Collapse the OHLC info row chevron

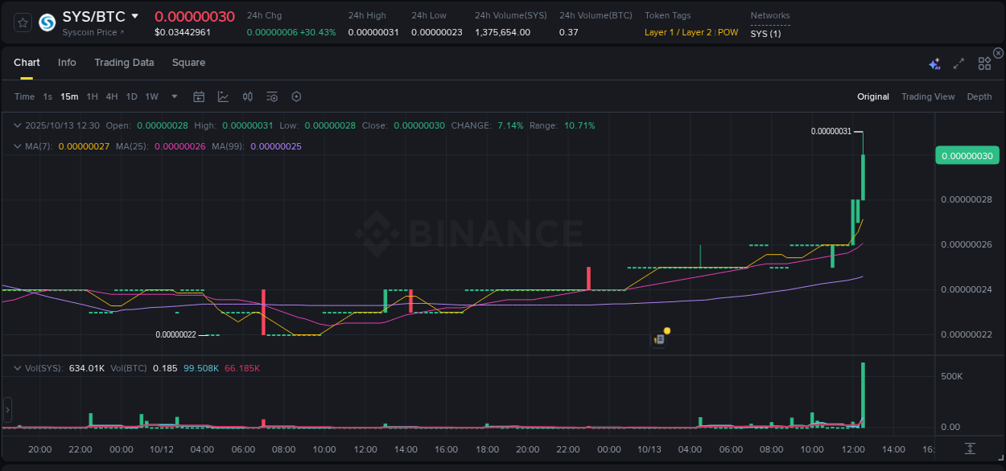click(18, 125)
